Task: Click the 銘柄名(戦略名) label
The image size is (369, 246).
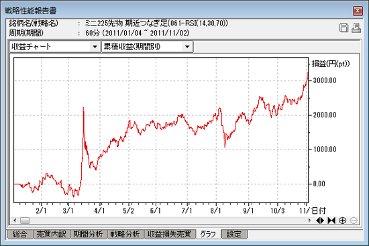Action: coord(34,23)
